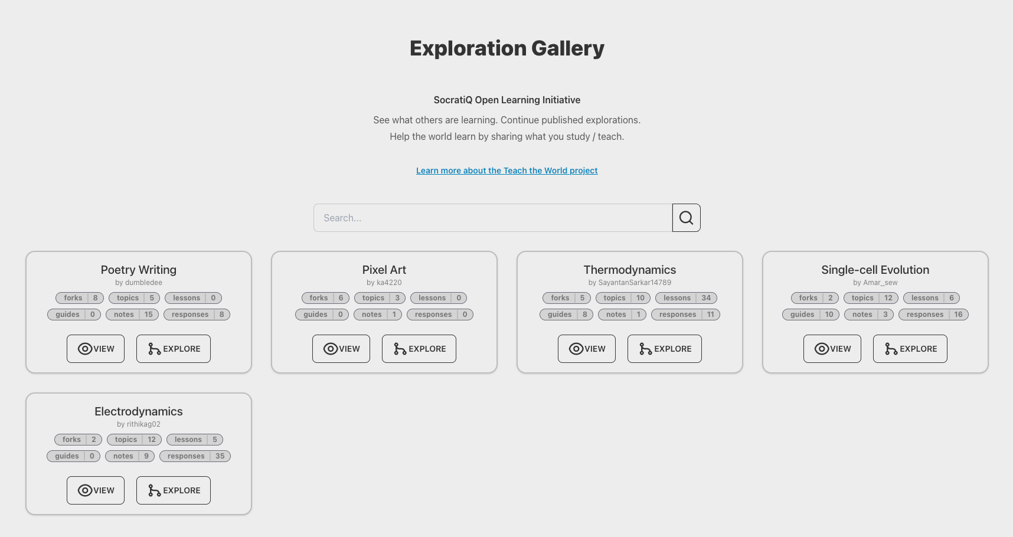
Task: Click the Single-cell Evolution guides badge
Action: coord(811,315)
